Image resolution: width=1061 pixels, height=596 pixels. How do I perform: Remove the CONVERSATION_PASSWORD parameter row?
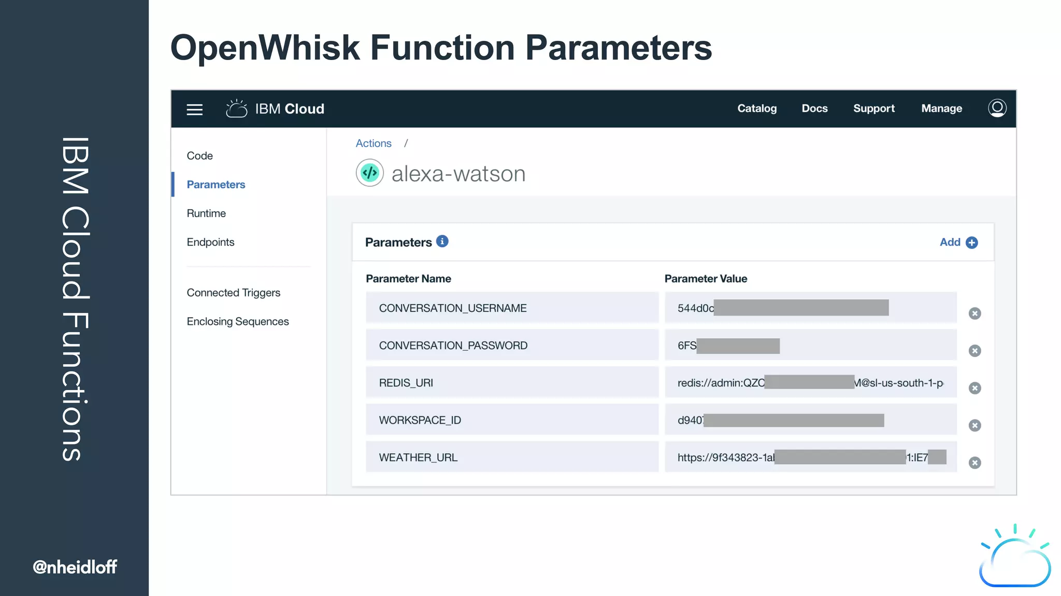pos(974,351)
